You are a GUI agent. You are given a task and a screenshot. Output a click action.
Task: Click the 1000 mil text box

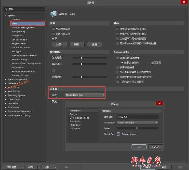138,117
